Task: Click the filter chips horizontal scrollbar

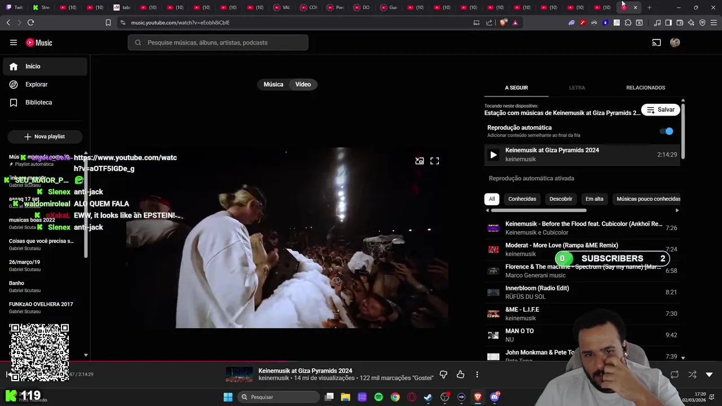Action: (539, 210)
